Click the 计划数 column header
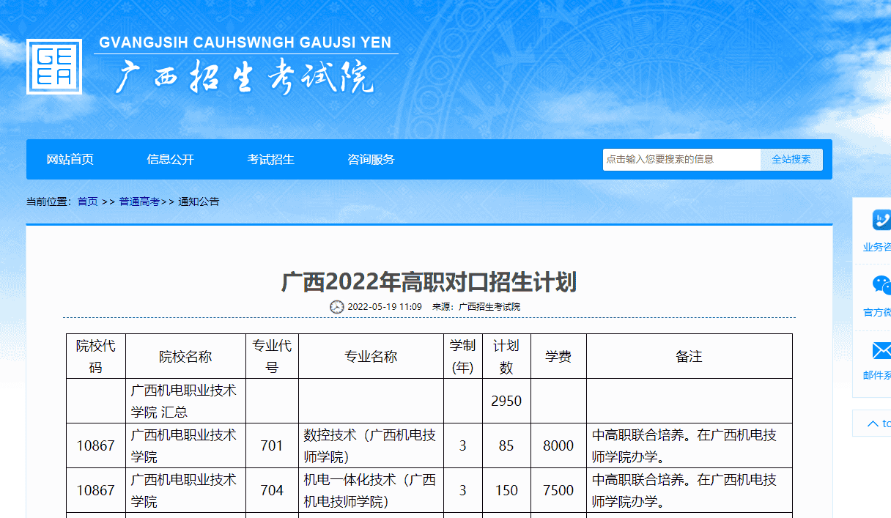891x518 pixels. pyautogui.click(x=506, y=356)
